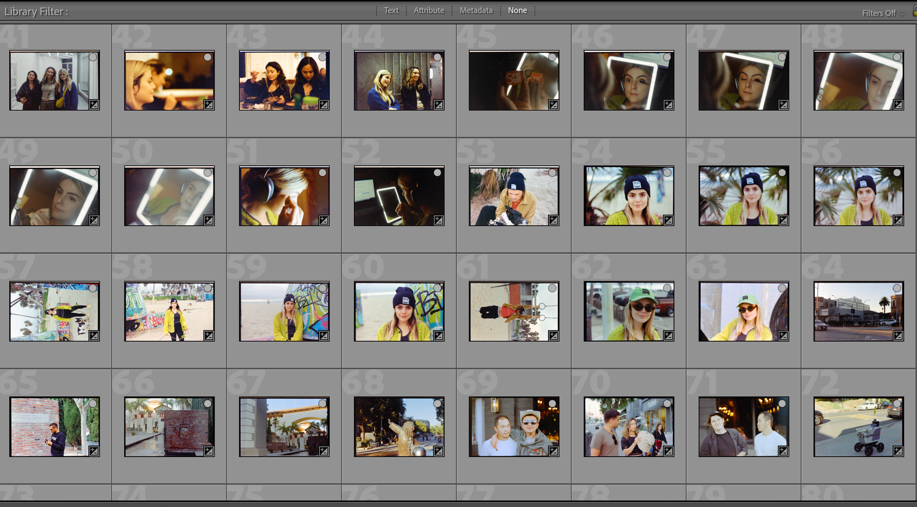Click the adjustments badge on photo 60
Screen dimensions: 917x507
click(x=439, y=336)
